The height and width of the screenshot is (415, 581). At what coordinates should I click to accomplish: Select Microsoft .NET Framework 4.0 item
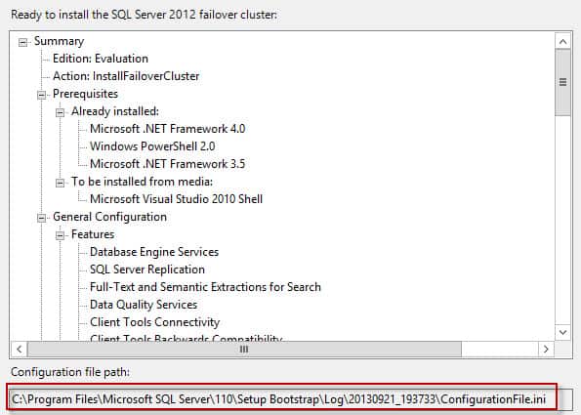pyautogui.click(x=168, y=129)
